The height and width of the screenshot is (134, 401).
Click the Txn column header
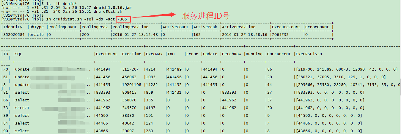coord(171,54)
